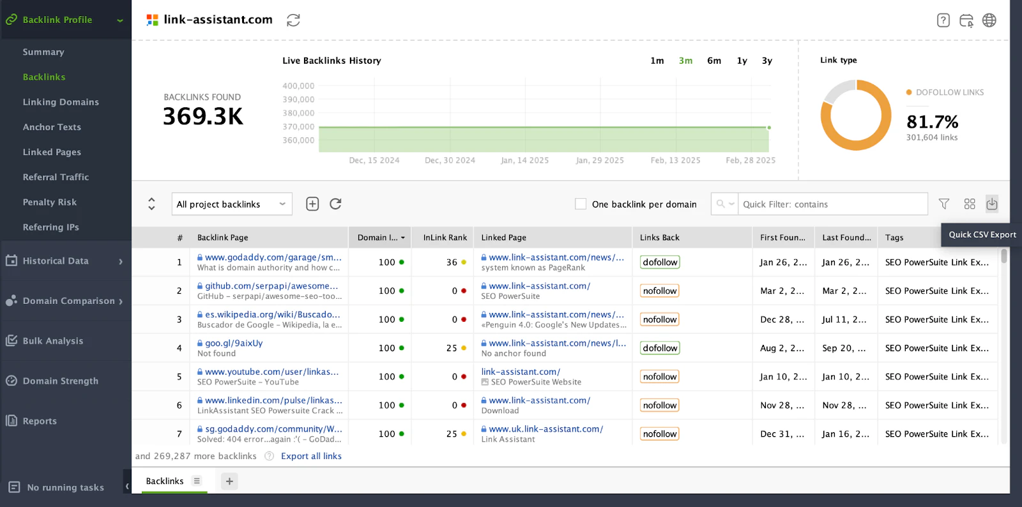This screenshot has width=1022, height=507.
Task: Click the link-assistant.com project favicon
Action: (x=152, y=20)
